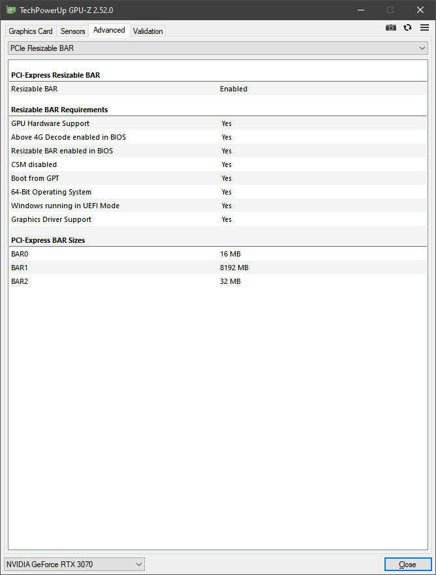Select the 32 MB value
Screen dimensions: 436x575
tap(230, 281)
